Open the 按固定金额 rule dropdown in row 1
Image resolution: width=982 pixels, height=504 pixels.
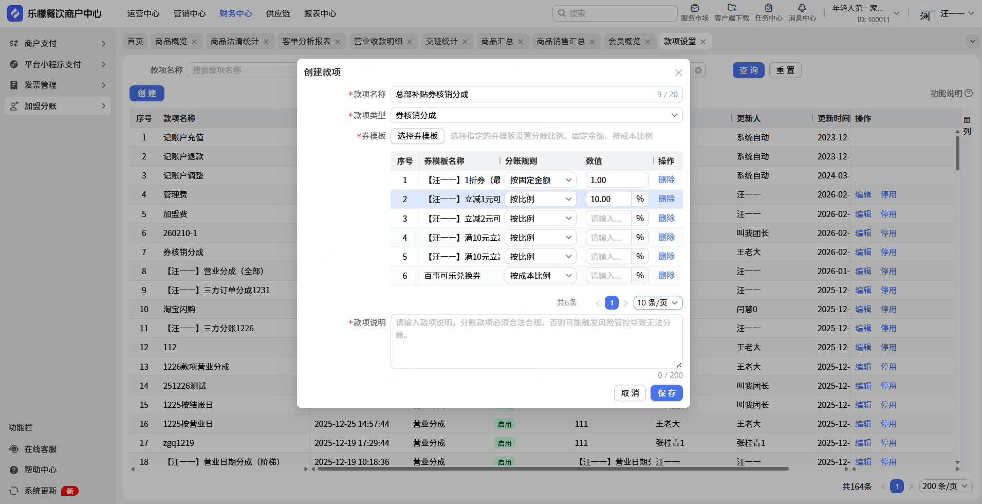click(540, 180)
